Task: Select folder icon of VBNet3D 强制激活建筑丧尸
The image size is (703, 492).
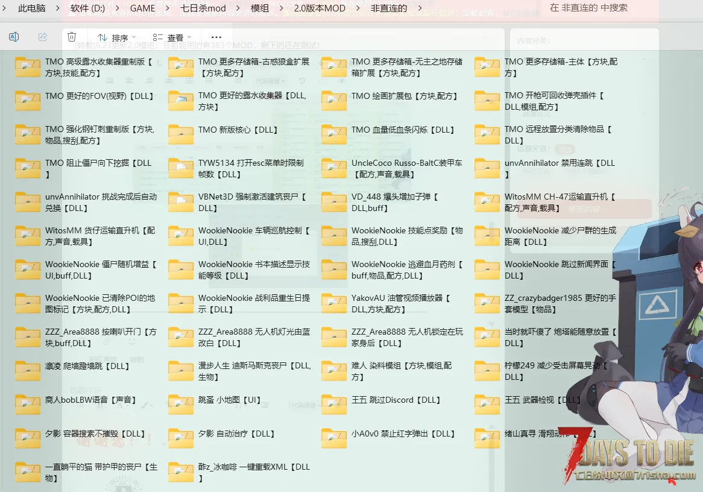Action: click(181, 202)
